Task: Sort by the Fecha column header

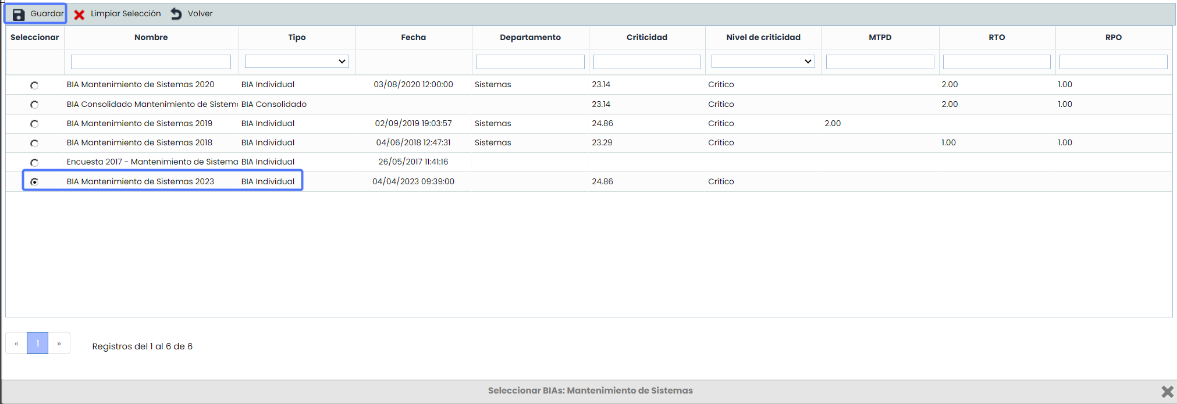Action: pyautogui.click(x=413, y=37)
